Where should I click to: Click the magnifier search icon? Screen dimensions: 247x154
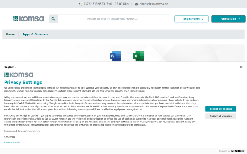pos(54,19)
